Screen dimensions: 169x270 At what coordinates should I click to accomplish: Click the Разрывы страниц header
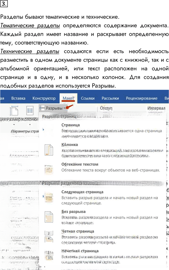coord(59,117)
